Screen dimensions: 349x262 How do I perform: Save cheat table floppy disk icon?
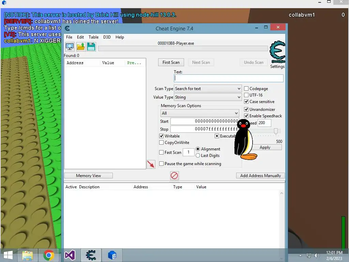point(91,47)
